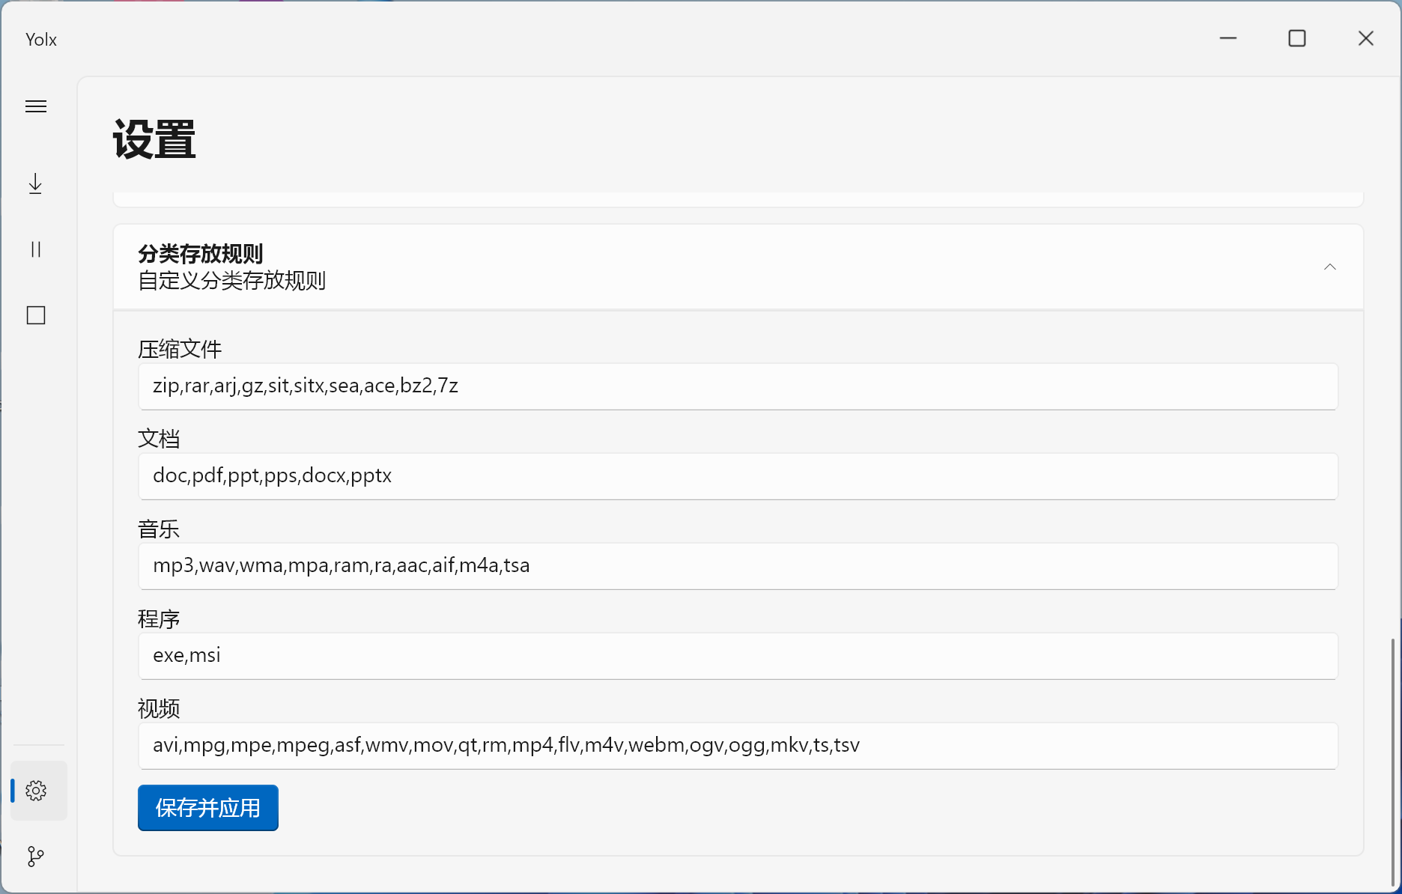1402x894 pixels.
Task: Select the settings gear icon in sidebar
Action: [x=36, y=791]
